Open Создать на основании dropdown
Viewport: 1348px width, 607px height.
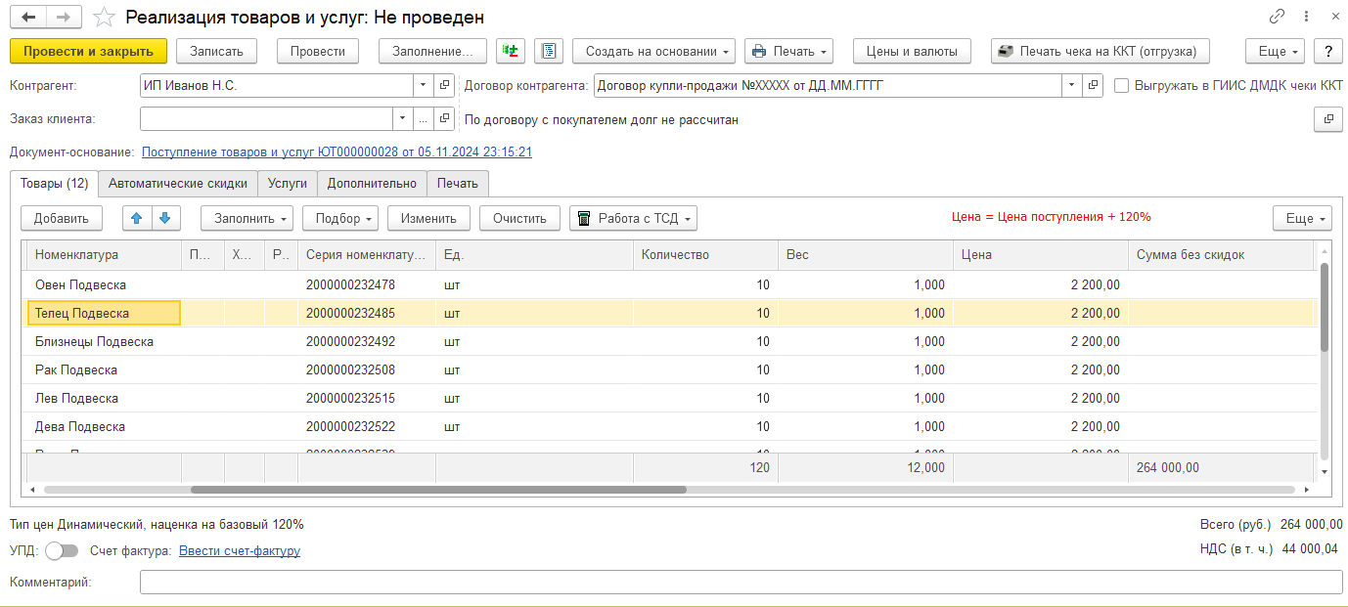(x=655, y=51)
